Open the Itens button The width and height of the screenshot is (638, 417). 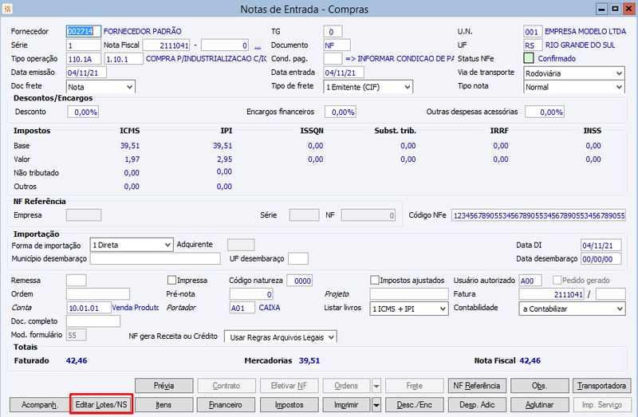coord(163,405)
